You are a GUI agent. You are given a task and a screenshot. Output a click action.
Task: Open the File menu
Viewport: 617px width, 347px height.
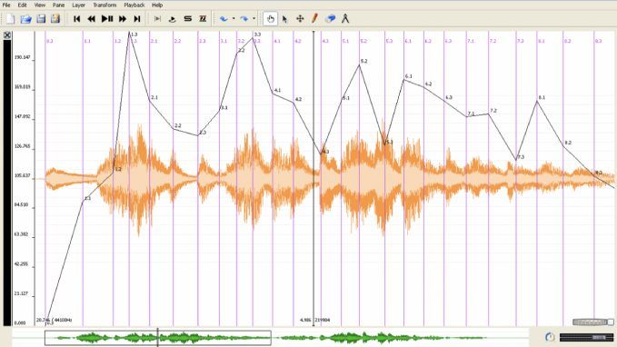point(6,5)
